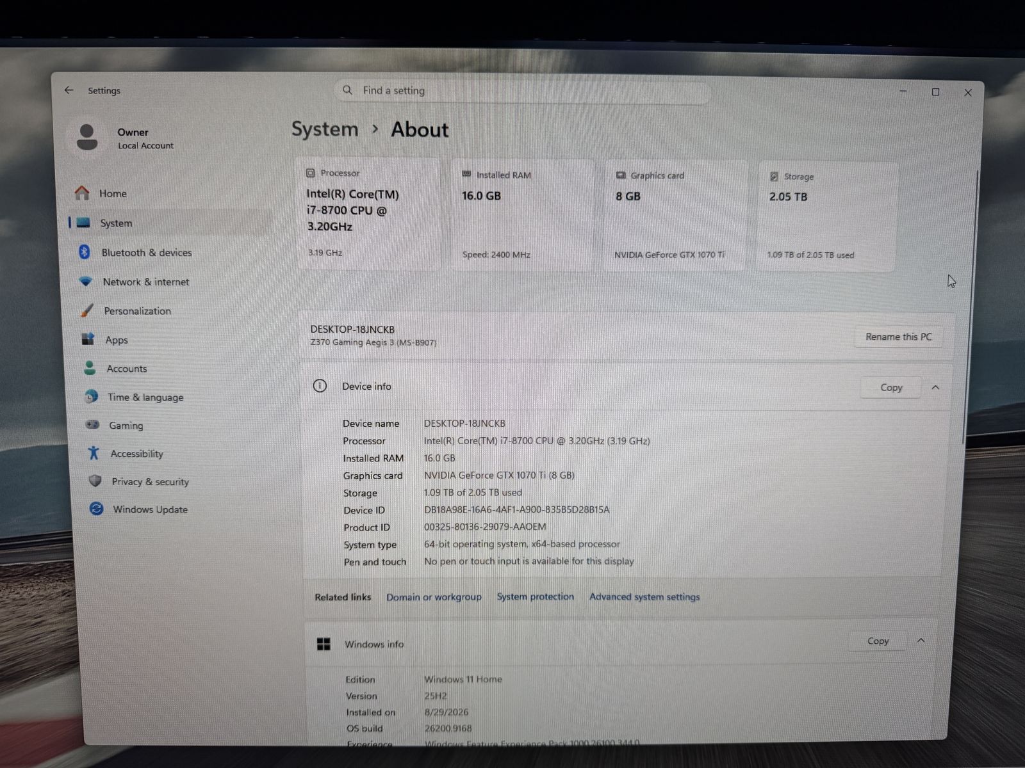
Task: Click the Z370 Gaming Aegis 3 model text
Action: [x=373, y=342]
